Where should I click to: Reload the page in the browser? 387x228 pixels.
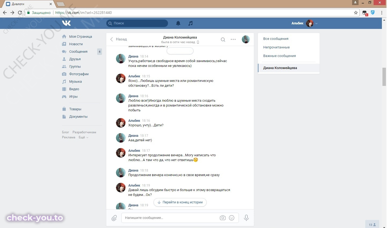20,13
